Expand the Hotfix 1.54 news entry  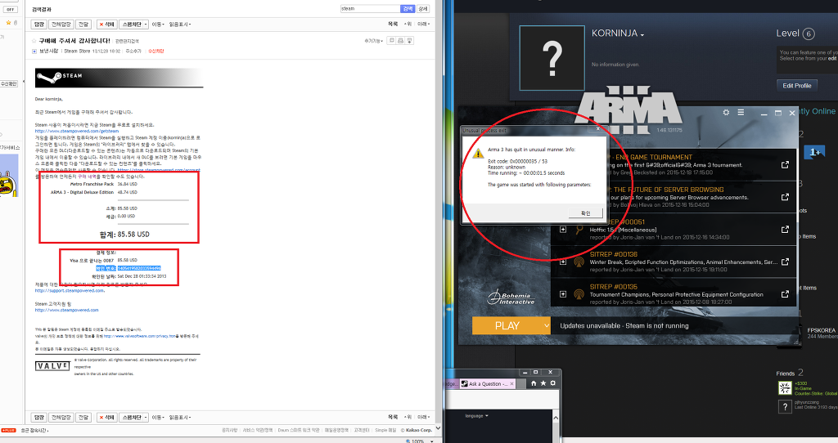tap(563, 230)
